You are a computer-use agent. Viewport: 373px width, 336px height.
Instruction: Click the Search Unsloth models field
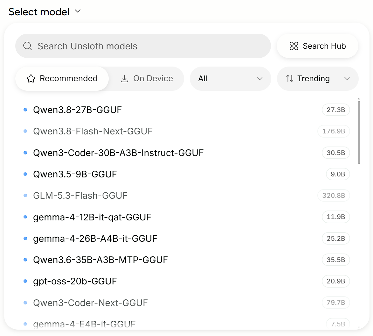(x=143, y=46)
